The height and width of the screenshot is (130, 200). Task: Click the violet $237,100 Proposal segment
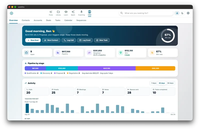tap(107, 68)
